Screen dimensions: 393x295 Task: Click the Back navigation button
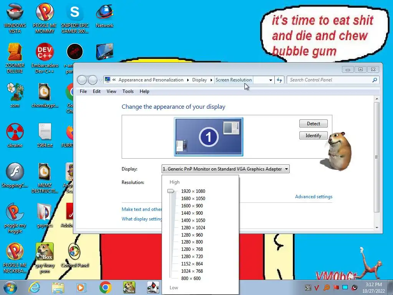[82, 80]
